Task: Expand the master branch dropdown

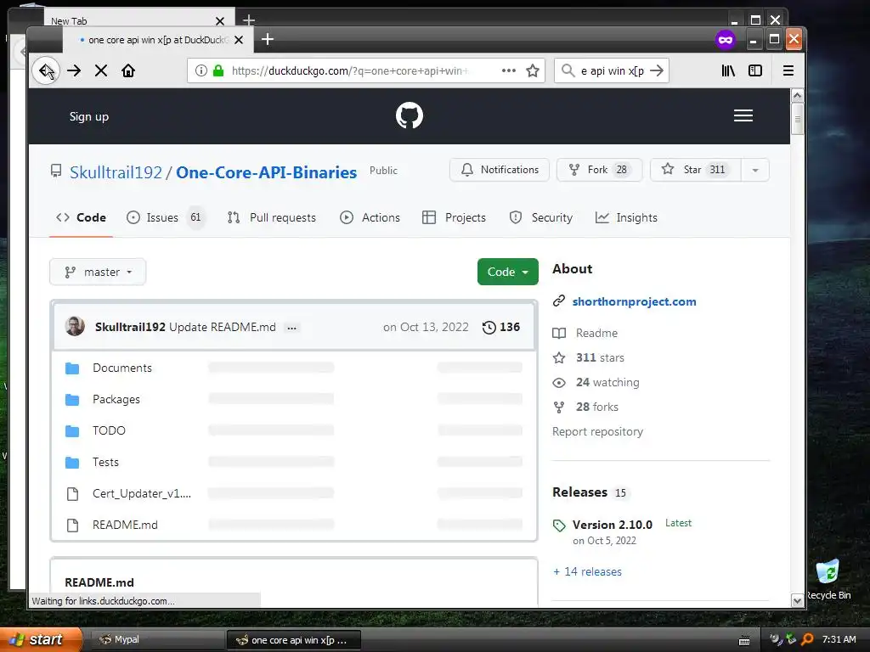Action: (98, 272)
